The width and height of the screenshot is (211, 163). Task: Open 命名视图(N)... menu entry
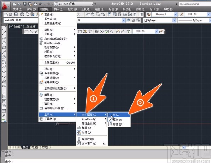coord(58,73)
